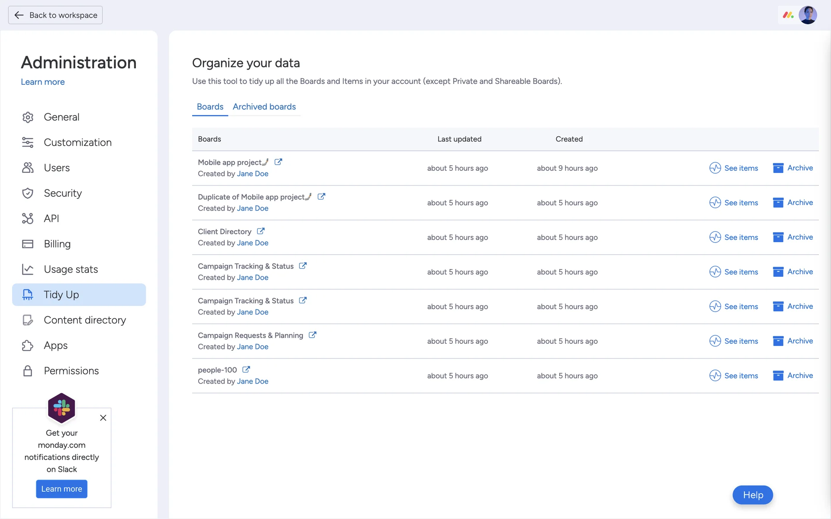Open the Help bubble button
Screen dimensions: 831x519
752,495
